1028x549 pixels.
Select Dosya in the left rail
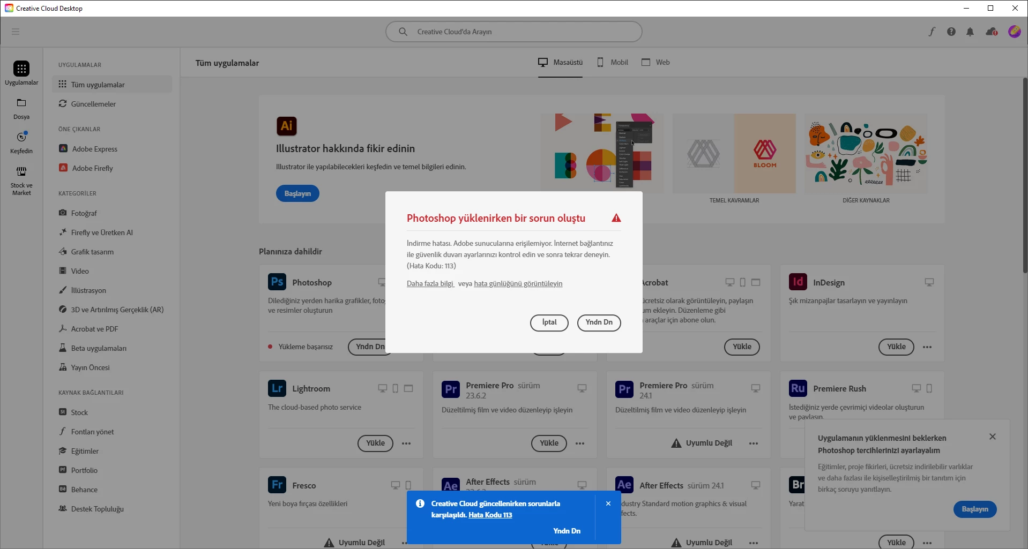tap(21, 109)
